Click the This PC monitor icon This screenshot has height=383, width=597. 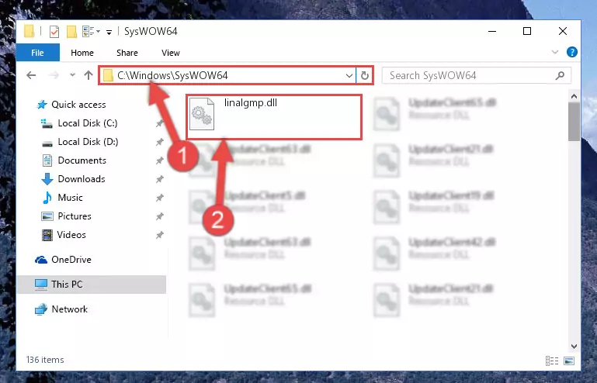point(41,285)
